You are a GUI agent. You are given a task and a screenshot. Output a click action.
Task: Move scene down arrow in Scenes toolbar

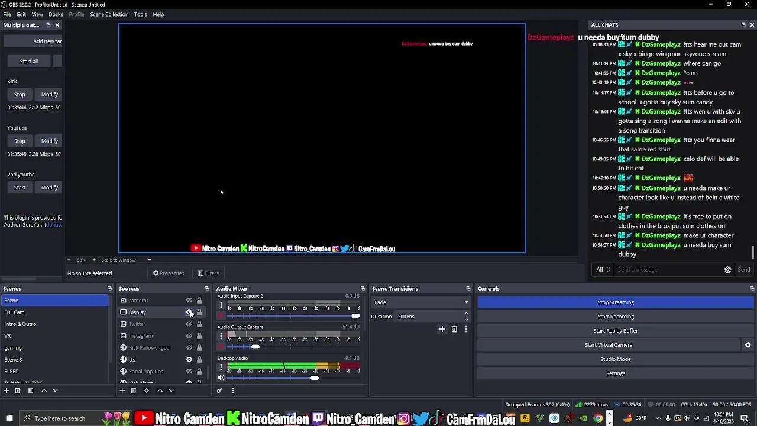[x=55, y=390]
